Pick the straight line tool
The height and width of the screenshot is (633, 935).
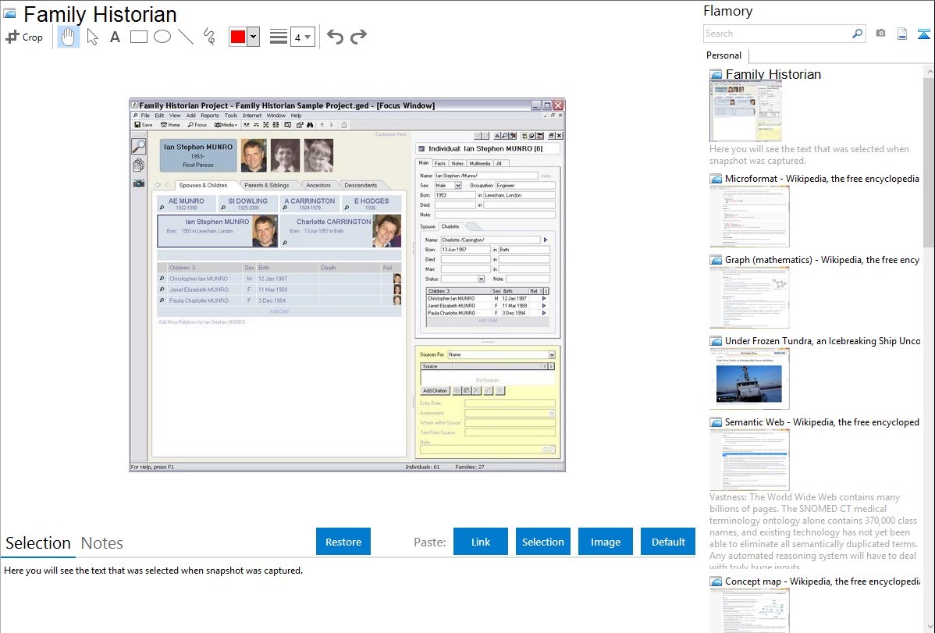tap(186, 37)
